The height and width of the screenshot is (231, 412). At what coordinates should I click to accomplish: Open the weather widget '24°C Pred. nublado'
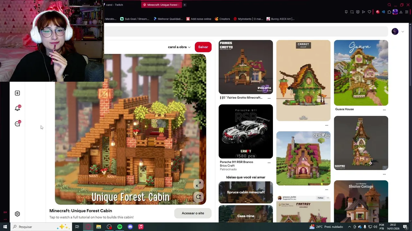click(x=326, y=227)
